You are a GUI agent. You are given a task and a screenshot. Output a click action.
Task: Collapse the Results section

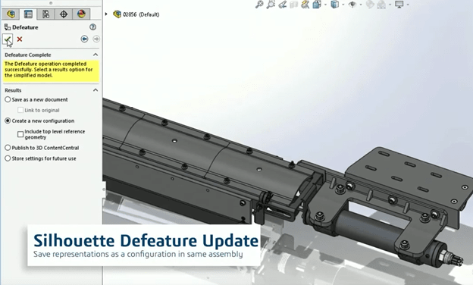click(x=96, y=90)
